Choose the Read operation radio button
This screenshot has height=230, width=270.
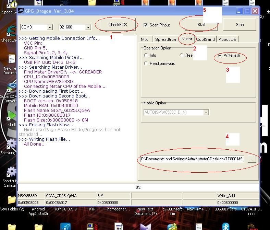coord(181,55)
